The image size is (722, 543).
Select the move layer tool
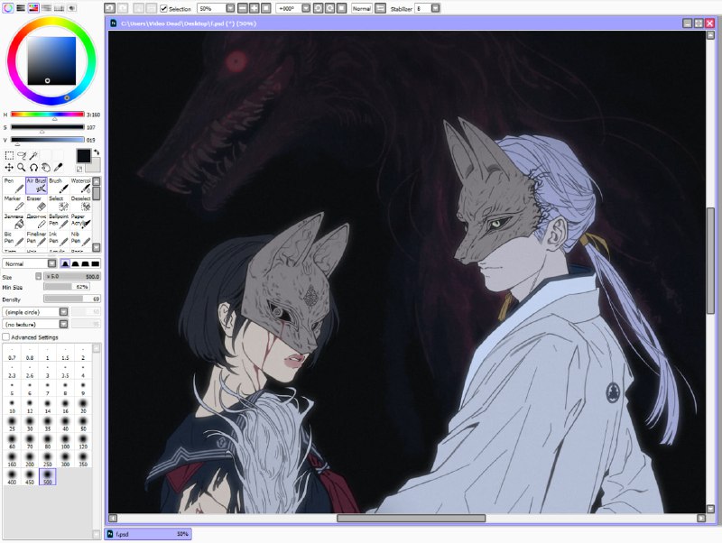click(9, 168)
